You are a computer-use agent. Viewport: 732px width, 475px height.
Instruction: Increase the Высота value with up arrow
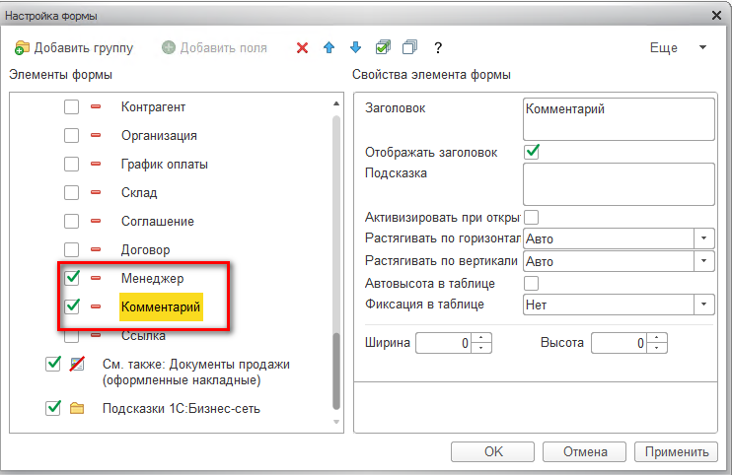click(x=657, y=337)
